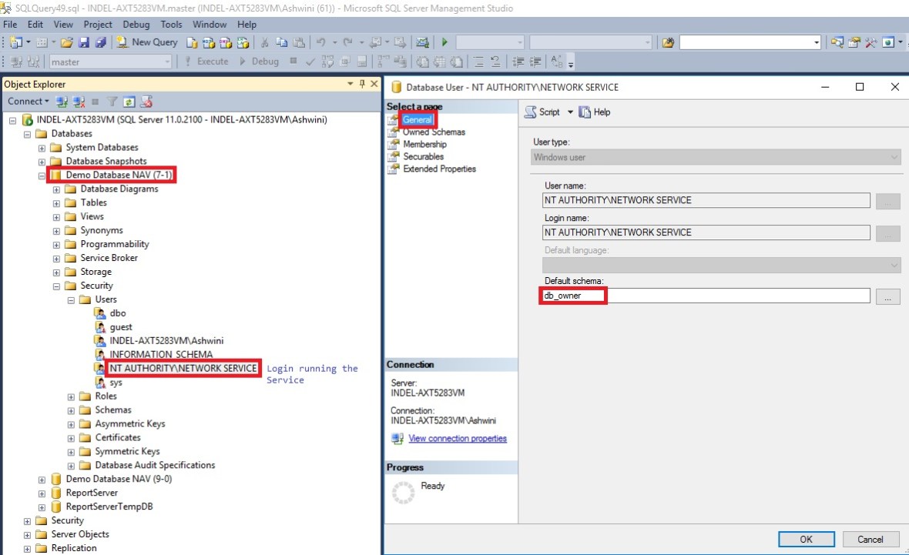Click the Save icon in the toolbar
The height and width of the screenshot is (555, 909).
(x=83, y=42)
